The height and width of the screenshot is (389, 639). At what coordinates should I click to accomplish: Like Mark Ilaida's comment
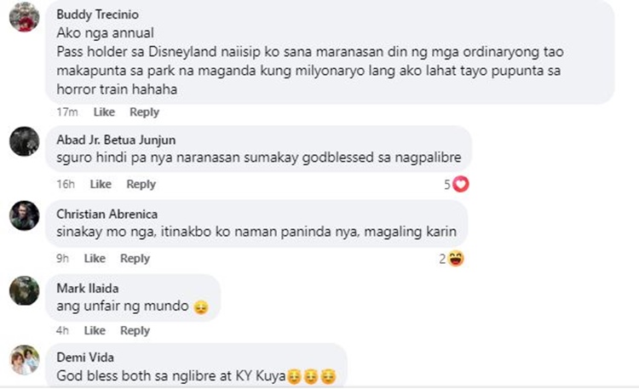click(95, 330)
